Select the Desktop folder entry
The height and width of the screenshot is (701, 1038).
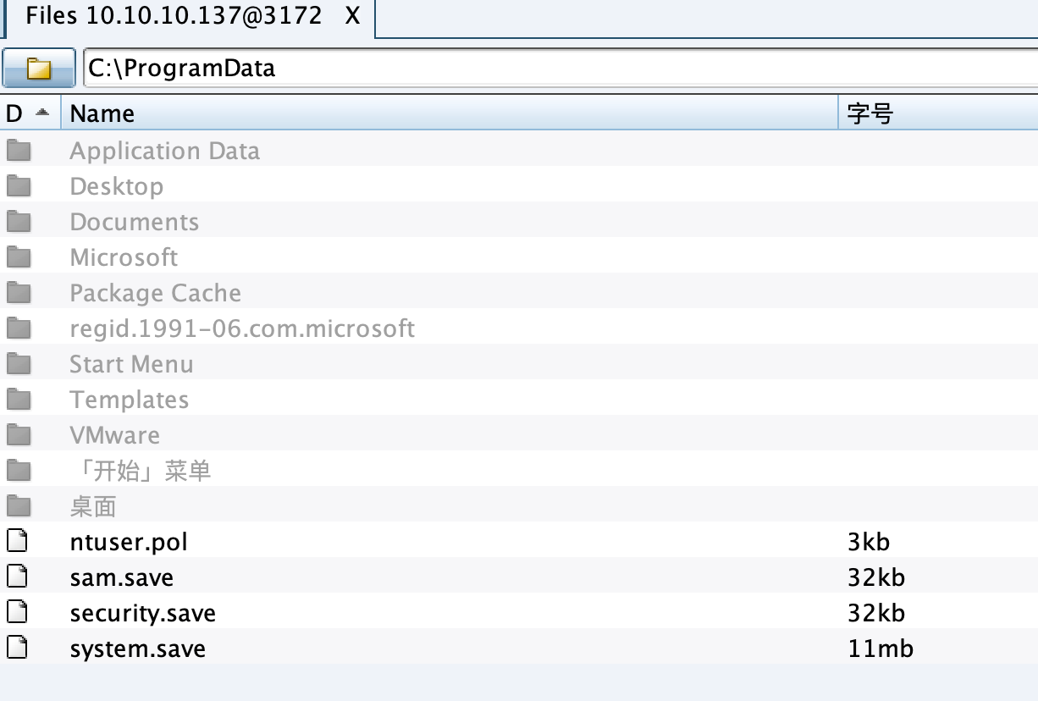117,186
